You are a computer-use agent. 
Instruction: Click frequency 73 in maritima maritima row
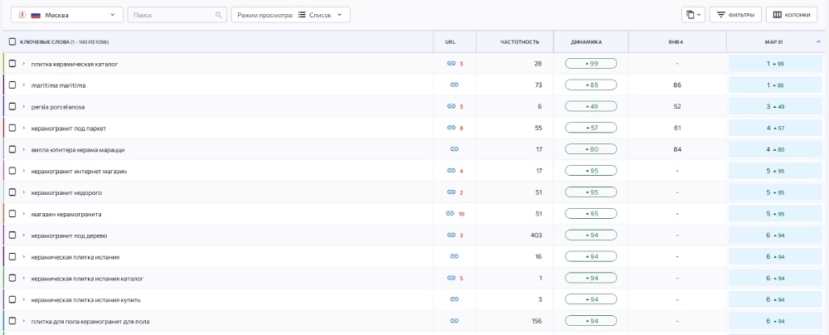(539, 85)
